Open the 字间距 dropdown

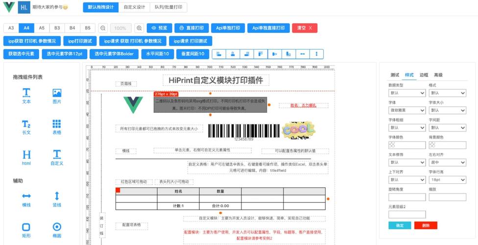(x=448, y=128)
